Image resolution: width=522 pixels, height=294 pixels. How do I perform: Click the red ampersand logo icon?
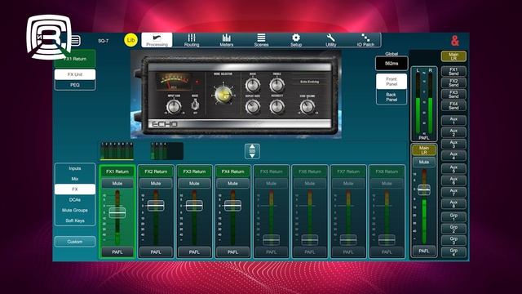455,41
